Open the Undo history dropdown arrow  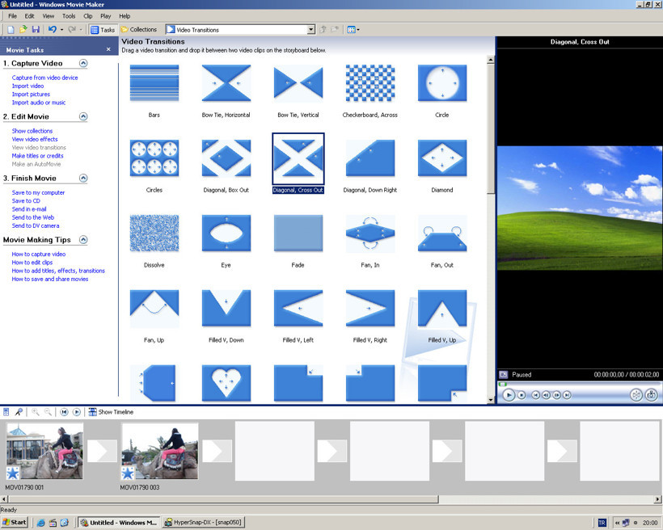pyautogui.click(x=61, y=30)
